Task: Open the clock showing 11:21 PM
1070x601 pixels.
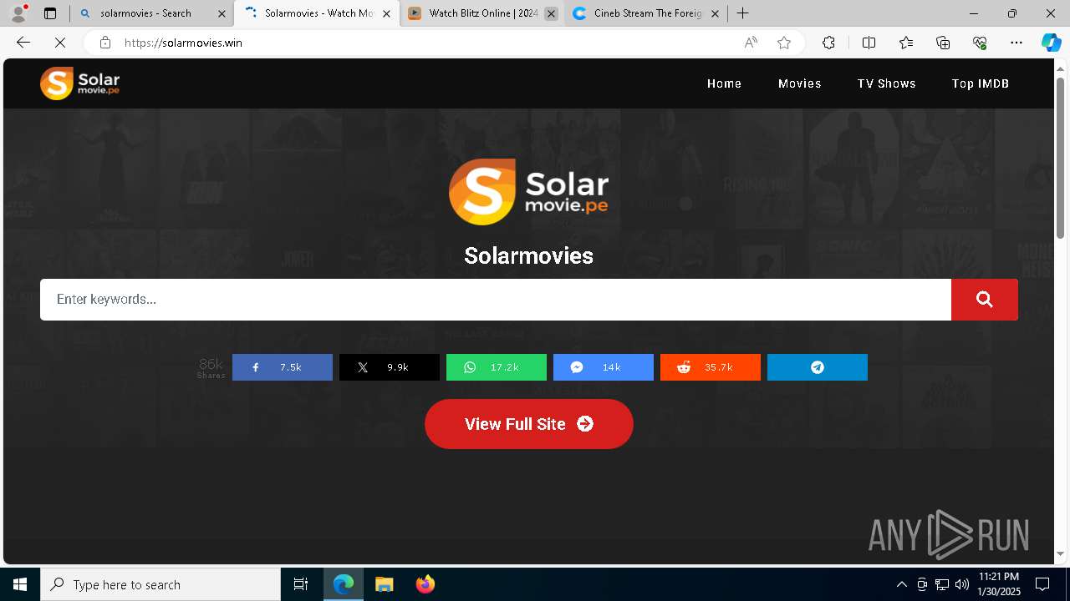Action: coord(999,584)
